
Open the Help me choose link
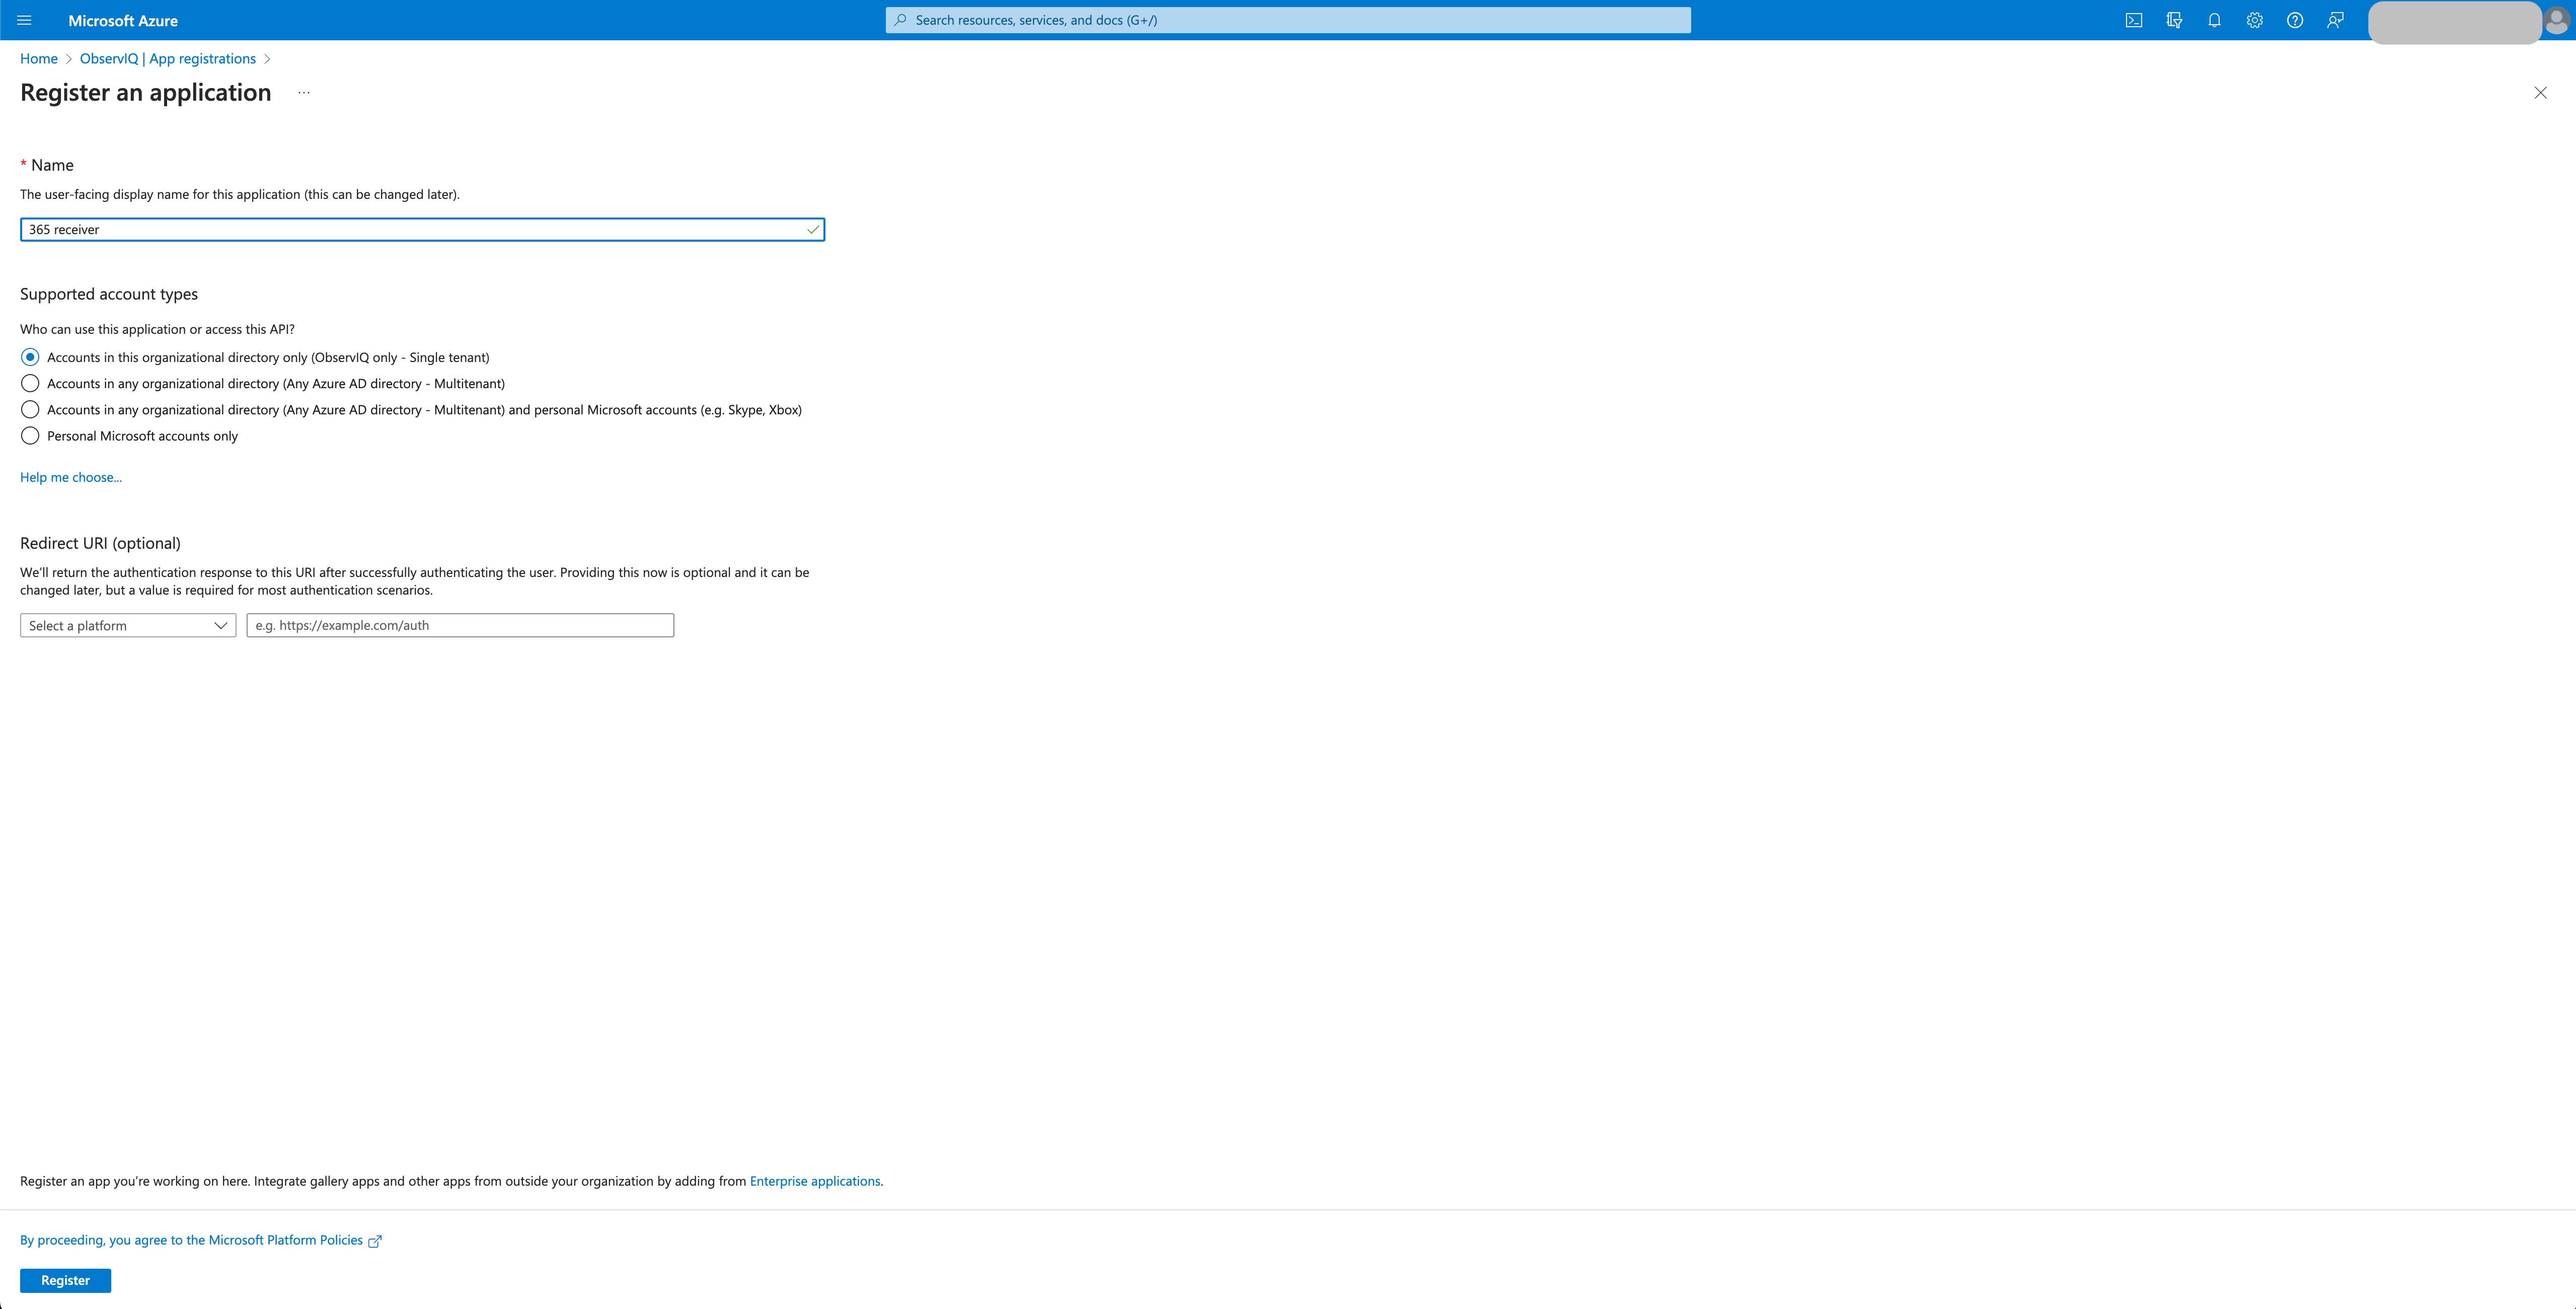[x=71, y=477]
